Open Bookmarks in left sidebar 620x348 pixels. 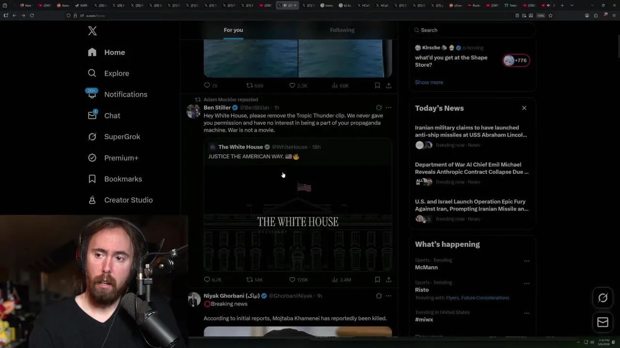115,179
